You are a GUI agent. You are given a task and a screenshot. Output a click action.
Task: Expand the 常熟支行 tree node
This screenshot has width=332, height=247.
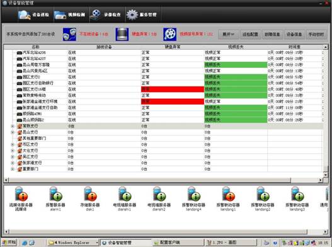[x=13, y=126]
